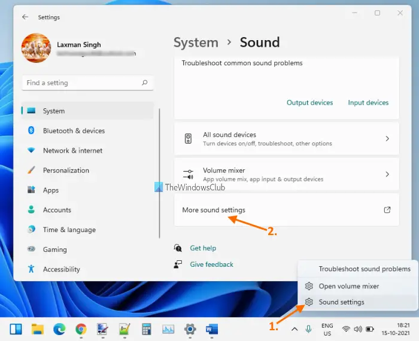The height and width of the screenshot is (341, 419).
Task: Select Troubleshoot sound problems menu entry
Action: (364, 269)
